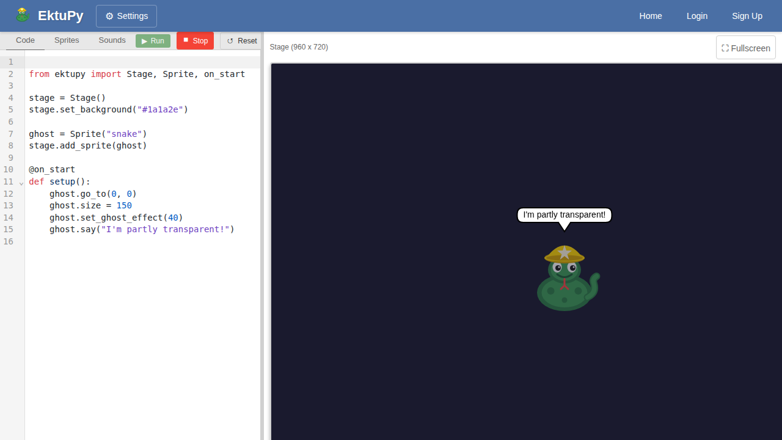Screen dimensions: 782x440
Task: Switch to the Code tab
Action: click(x=25, y=40)
